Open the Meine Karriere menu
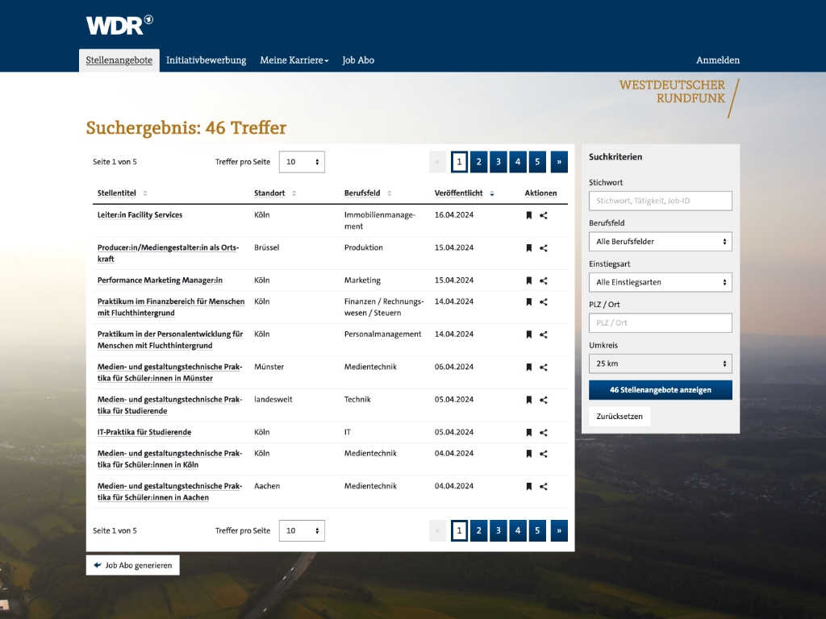Image resolution: width=826 pixels, height=619 pixels. coord(294,60)
